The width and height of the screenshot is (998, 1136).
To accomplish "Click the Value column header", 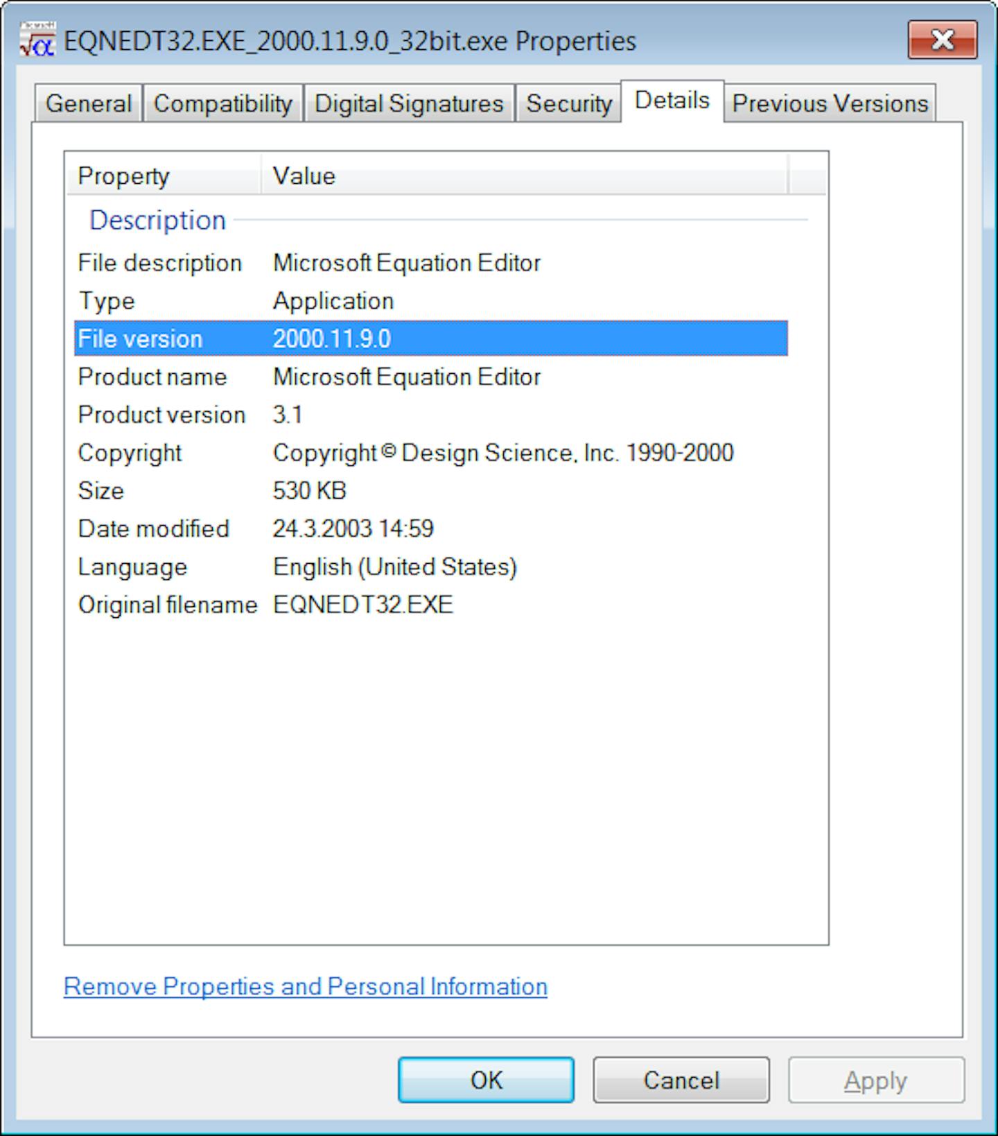I will 525,175.
